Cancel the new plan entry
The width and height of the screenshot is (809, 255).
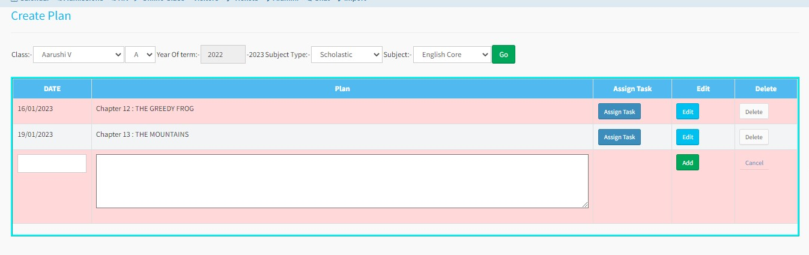point(754,163)
